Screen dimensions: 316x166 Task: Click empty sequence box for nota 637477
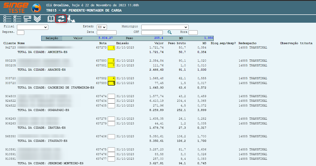111,159
